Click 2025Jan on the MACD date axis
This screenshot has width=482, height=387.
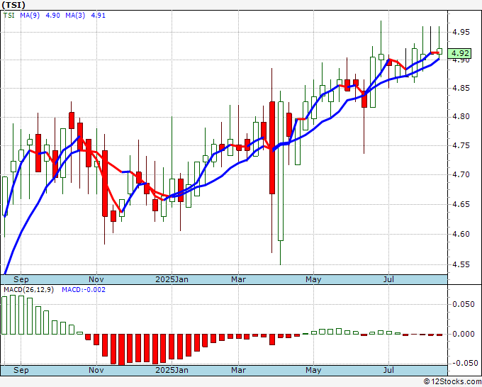(172, 370)
